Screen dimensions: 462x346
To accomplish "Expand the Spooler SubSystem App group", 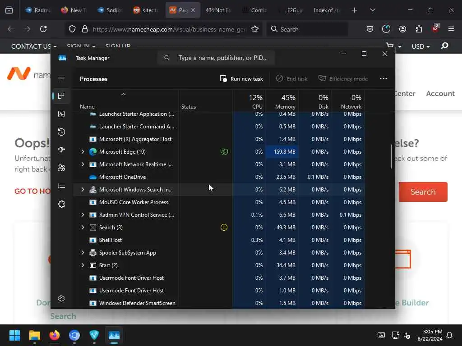I will pos(83,252).
